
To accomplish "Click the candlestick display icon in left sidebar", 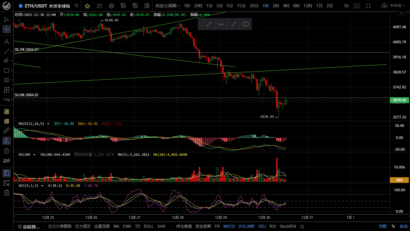I will [x=7, y=161].
